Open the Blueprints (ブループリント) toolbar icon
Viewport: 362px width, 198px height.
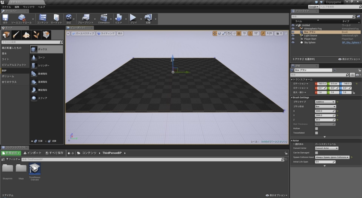[86, 19]
